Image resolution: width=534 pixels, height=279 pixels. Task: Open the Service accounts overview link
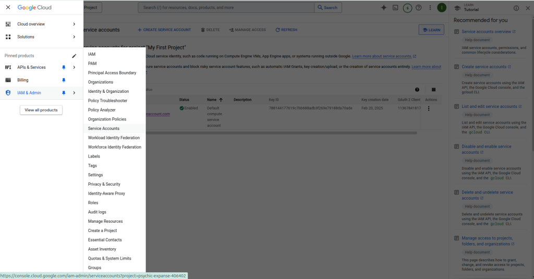tap(486, 32)
